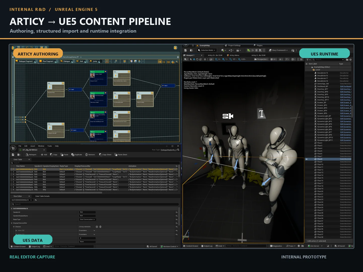Image resolution: width=363 pixels, height=272 pixels.
Task: Duplicate the selected data table row
Action: [x=77, y=155]
